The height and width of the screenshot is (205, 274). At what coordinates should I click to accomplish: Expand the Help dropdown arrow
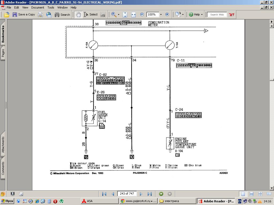tap(202, 14)
